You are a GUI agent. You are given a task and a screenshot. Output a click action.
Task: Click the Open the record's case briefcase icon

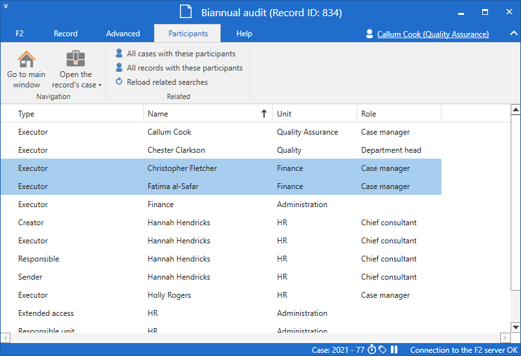click(x=76, y=60)
